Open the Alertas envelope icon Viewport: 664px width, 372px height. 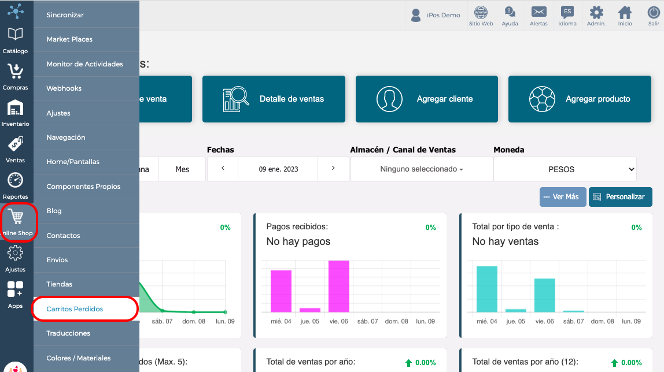[538, 12]
